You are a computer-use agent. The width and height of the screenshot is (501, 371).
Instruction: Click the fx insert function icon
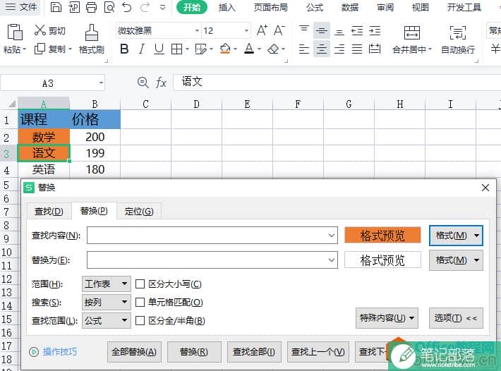coord(161,83)
